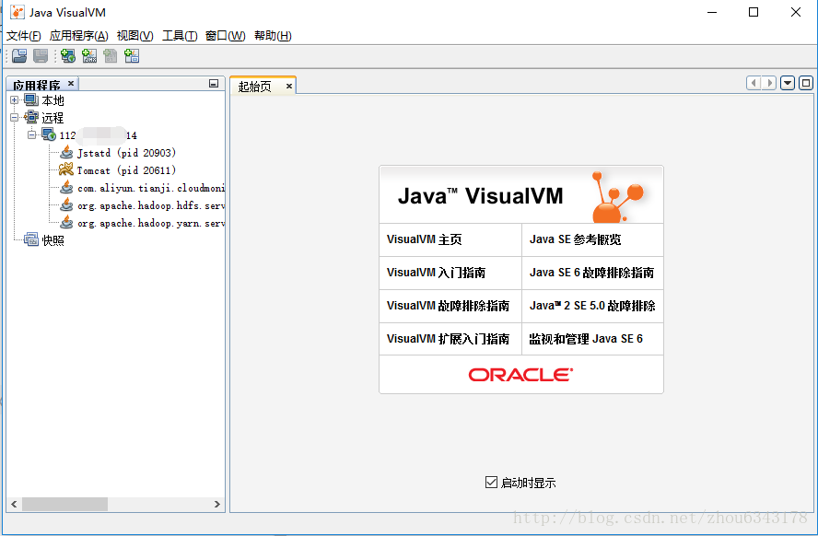Select the org.apache.hadoop.hdfs process
The height and width of the screenshot is (536, 818).
tap(151, 206)
